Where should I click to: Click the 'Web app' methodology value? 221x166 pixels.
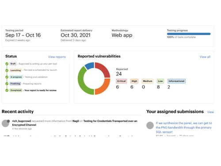point(122,35)
